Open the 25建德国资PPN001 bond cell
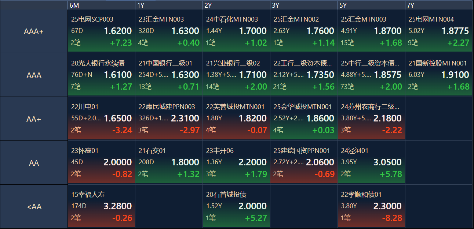The width and height of the screenshot is (474, 229). point(304,162)
